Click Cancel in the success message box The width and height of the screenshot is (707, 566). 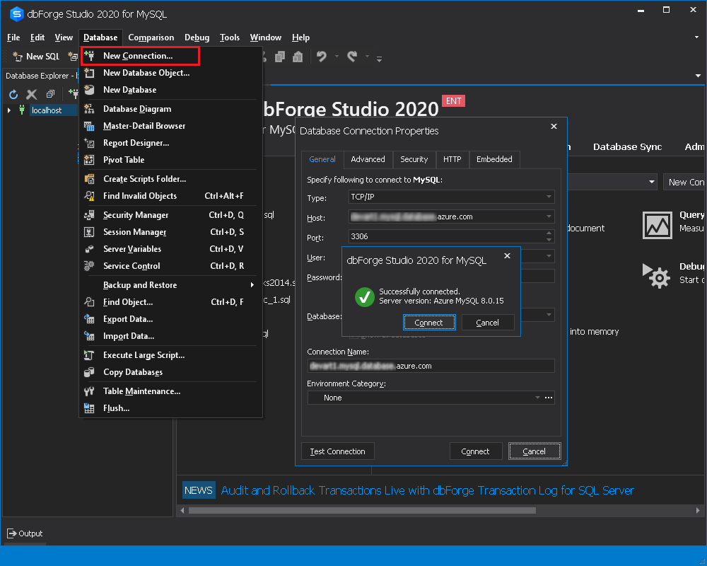tap(487, 323)
